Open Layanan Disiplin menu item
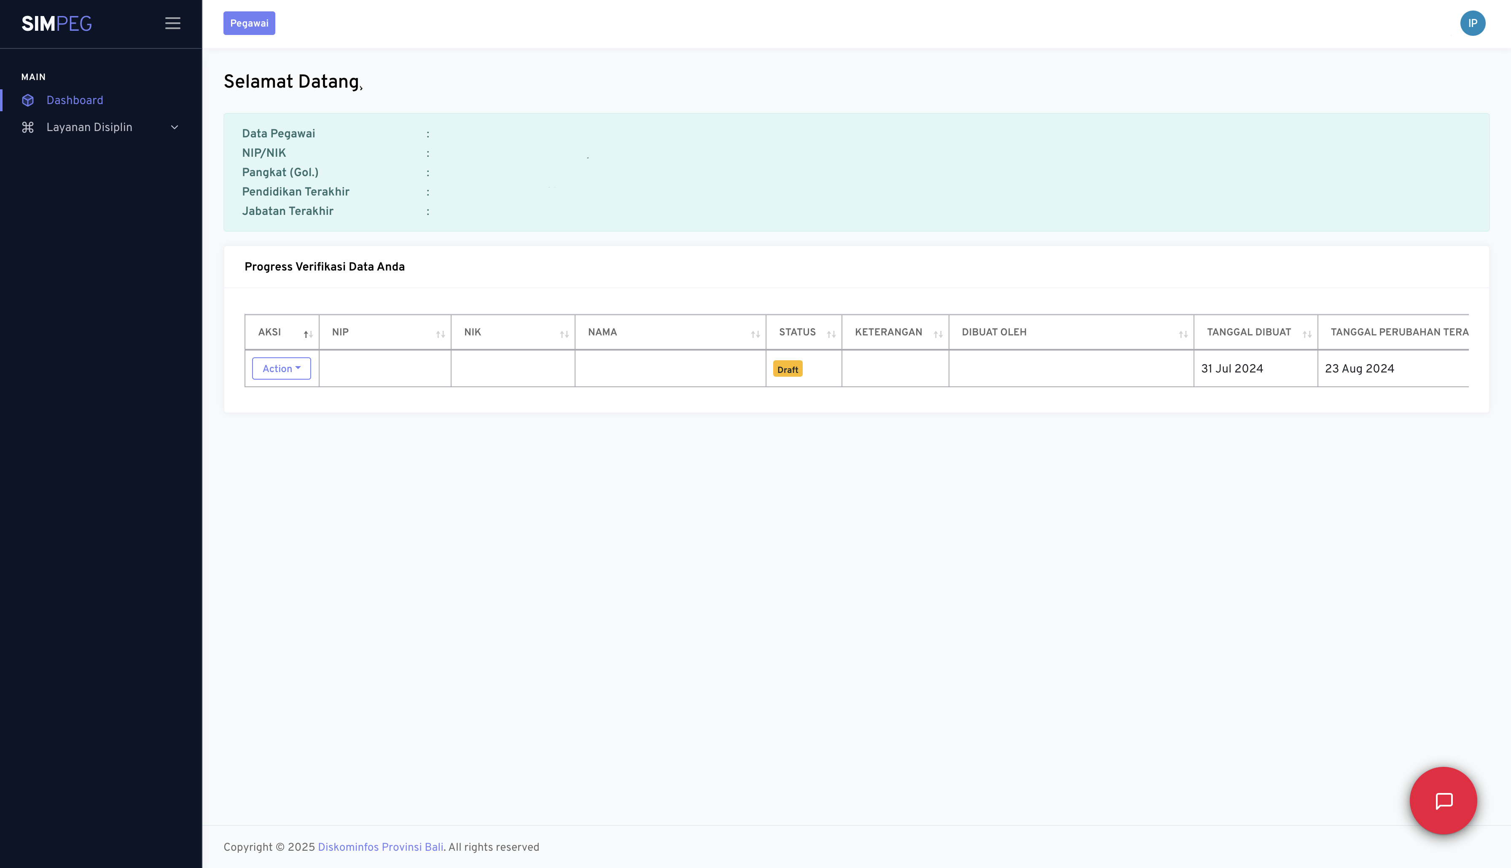Image resolution: width=1511 pixels, height=868 pixels. [x=89, y=127]
